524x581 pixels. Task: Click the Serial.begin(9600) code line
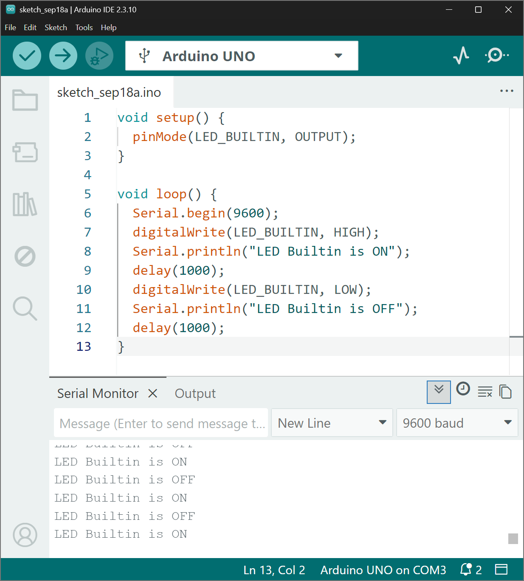point(206,213)
